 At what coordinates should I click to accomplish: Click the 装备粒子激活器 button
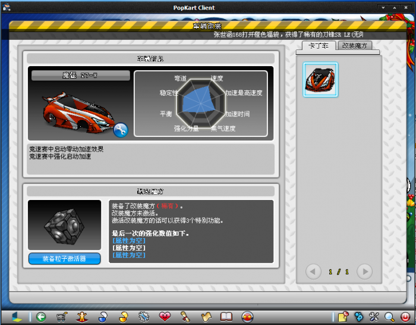click(x=64, y=258)
